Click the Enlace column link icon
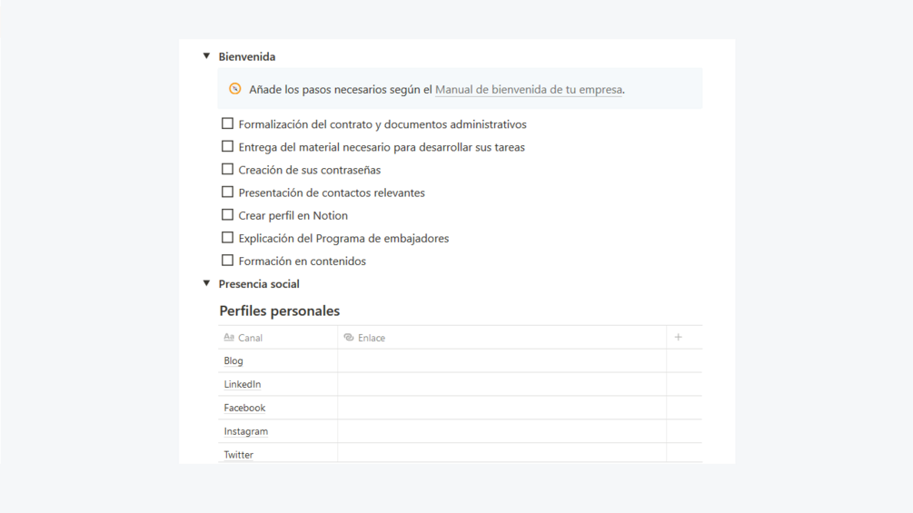 click(349, 338)
